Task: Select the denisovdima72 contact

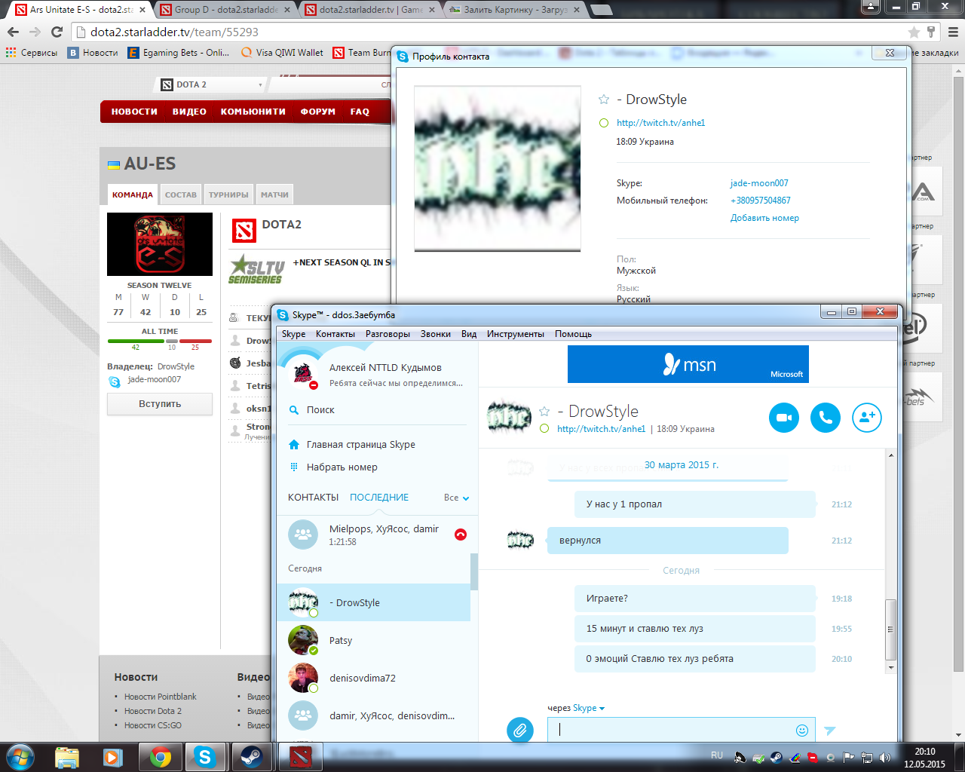Action: pyautogui.click(x=374, y=678)
